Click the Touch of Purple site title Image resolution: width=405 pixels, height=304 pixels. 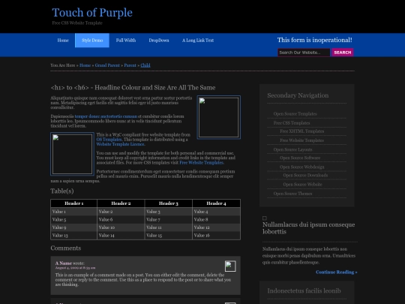[x=92, y=13]
